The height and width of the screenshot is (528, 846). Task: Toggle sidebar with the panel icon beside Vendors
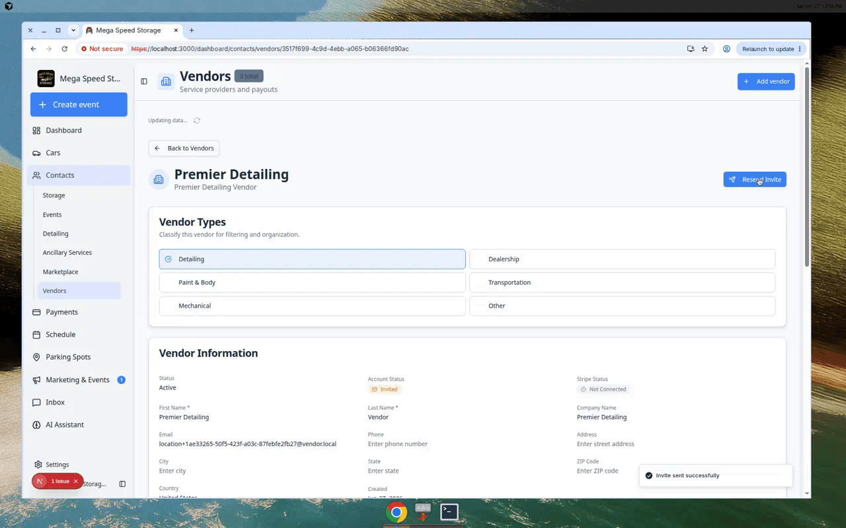click(x=144, y=81)
